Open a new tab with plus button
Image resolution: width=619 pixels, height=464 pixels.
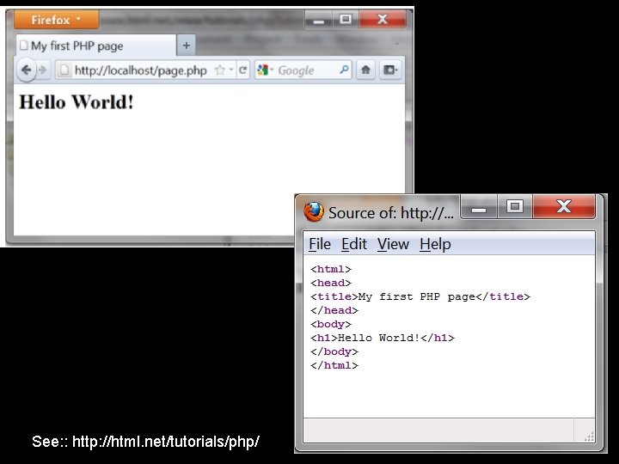(187, 46)
